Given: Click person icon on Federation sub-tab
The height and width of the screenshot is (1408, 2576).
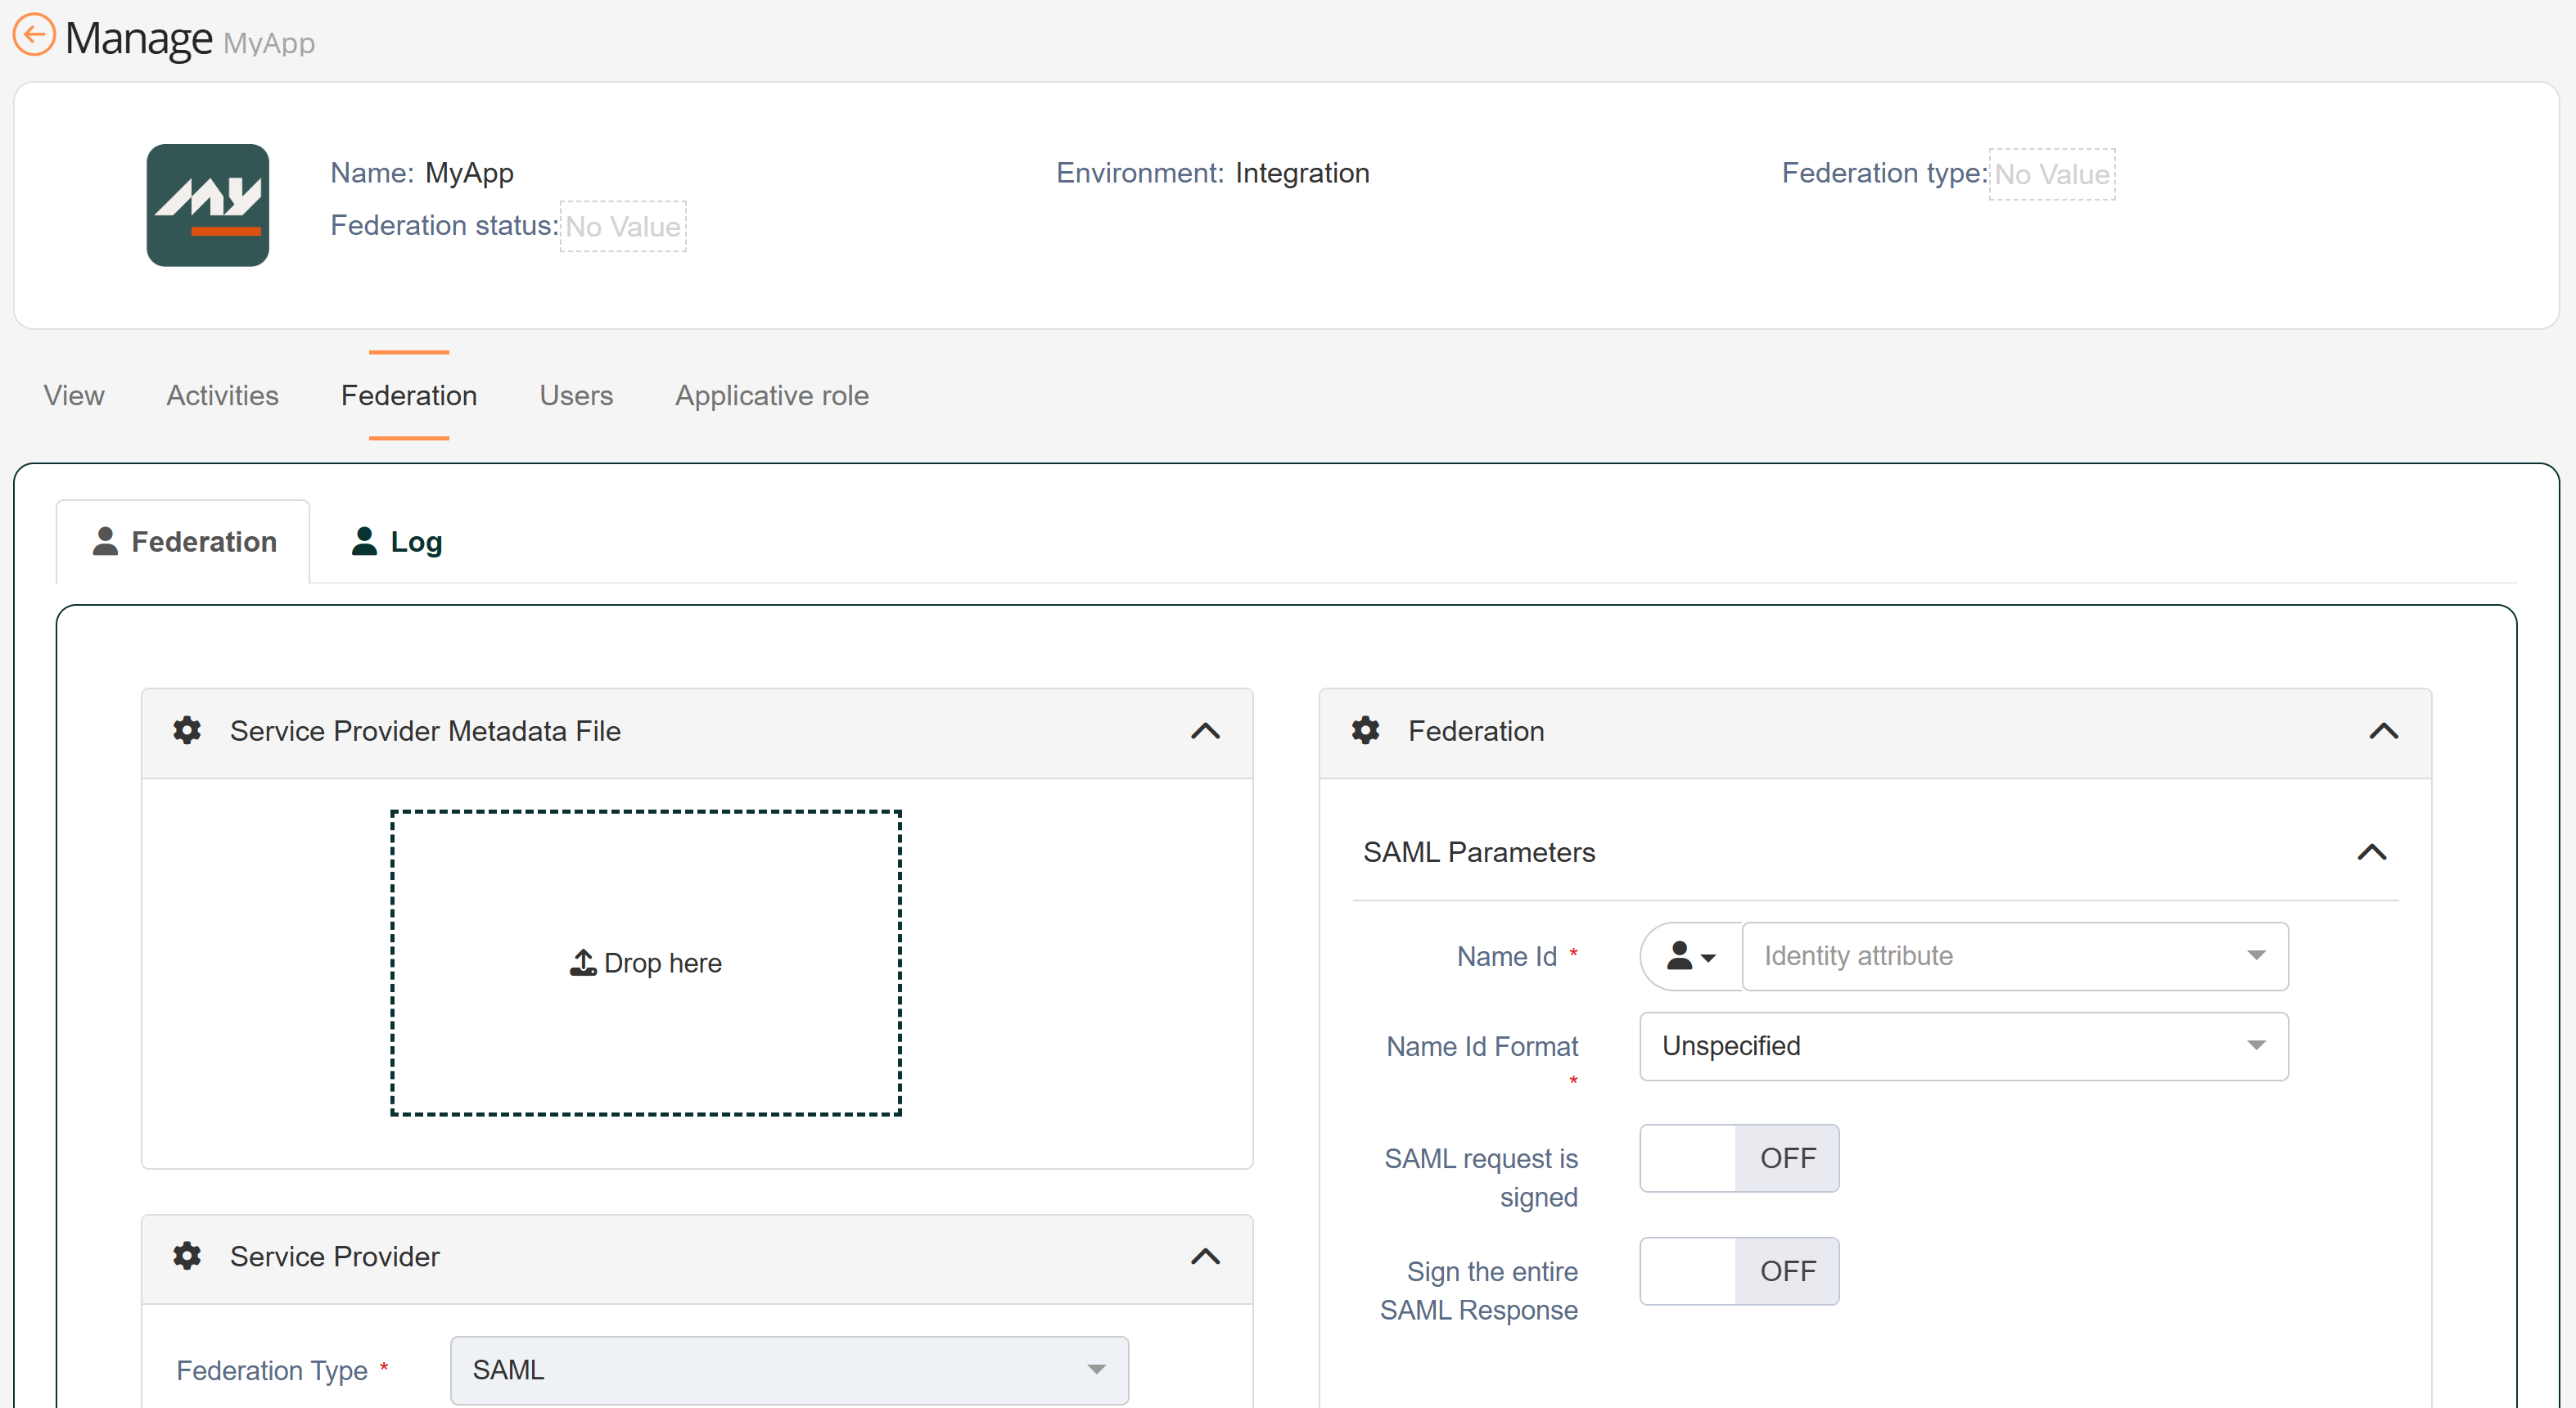Looking at the screenshot, I should 105,541.
